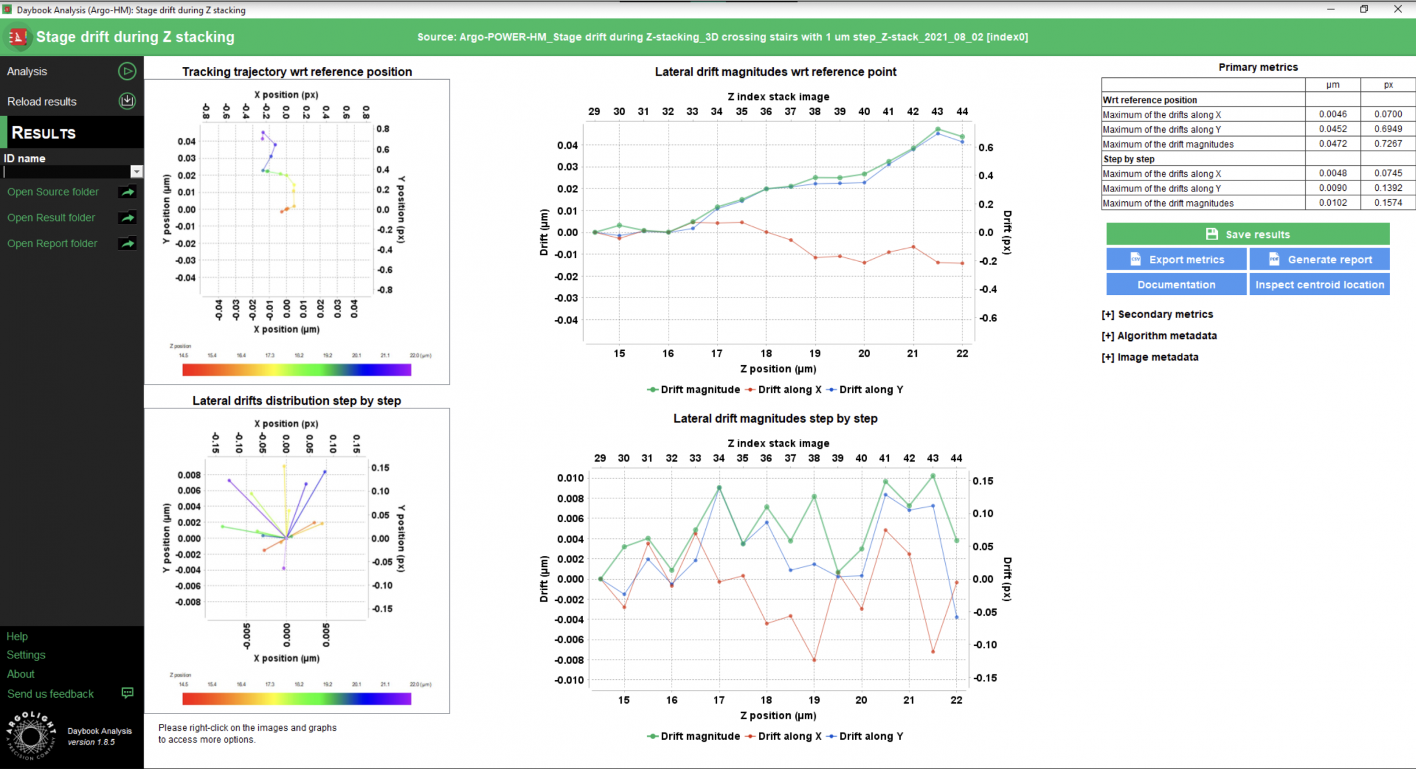Expand the Image metadata section
1416x769 pixels.
click(1149, 357)
